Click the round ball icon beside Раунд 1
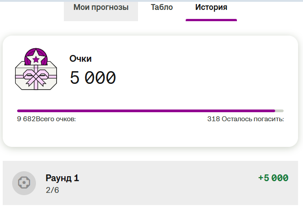 point(24,183)
